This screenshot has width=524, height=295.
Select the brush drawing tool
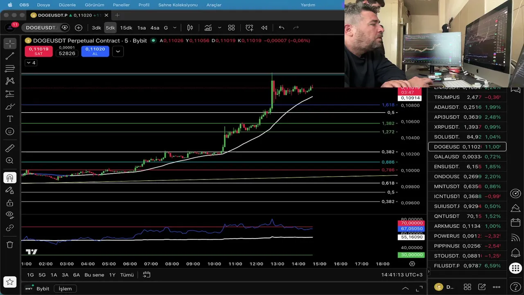click(10, 107)
